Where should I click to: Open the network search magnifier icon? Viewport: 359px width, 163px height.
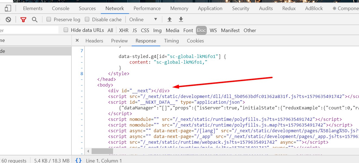point(35,20)
